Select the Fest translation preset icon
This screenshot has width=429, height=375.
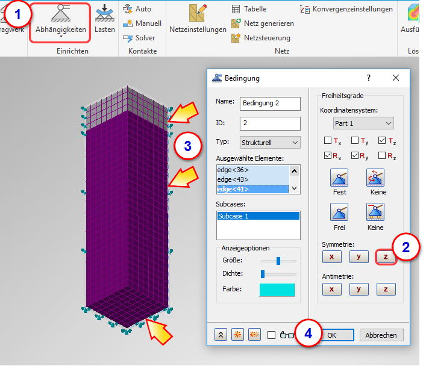click(x=339, y=178)
